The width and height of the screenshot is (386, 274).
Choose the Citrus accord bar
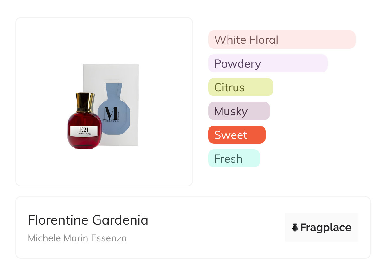click(241, 87)
